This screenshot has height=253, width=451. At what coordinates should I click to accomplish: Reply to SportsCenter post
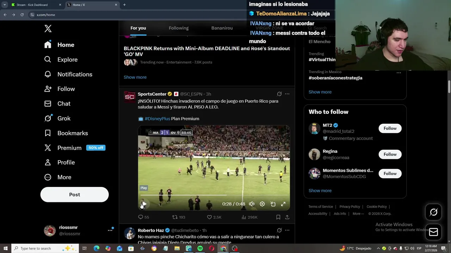(143, 217)
